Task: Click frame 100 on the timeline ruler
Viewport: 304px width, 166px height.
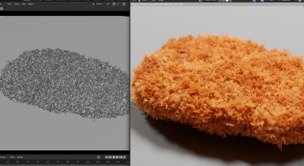Action: (x=88, y=162)
